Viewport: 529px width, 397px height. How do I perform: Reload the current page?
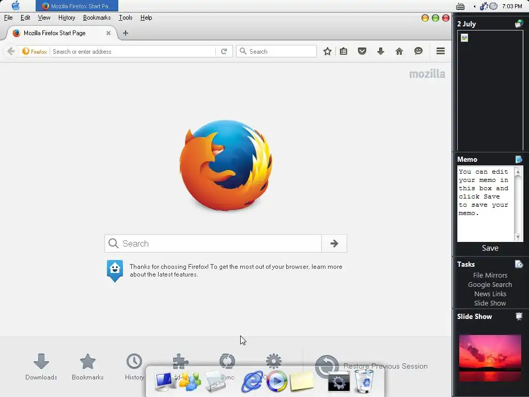point(224,51)
